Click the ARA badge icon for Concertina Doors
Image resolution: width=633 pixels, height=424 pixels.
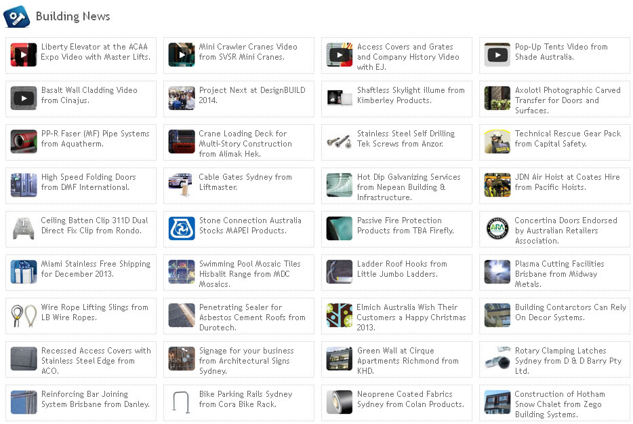click(497, 229)
